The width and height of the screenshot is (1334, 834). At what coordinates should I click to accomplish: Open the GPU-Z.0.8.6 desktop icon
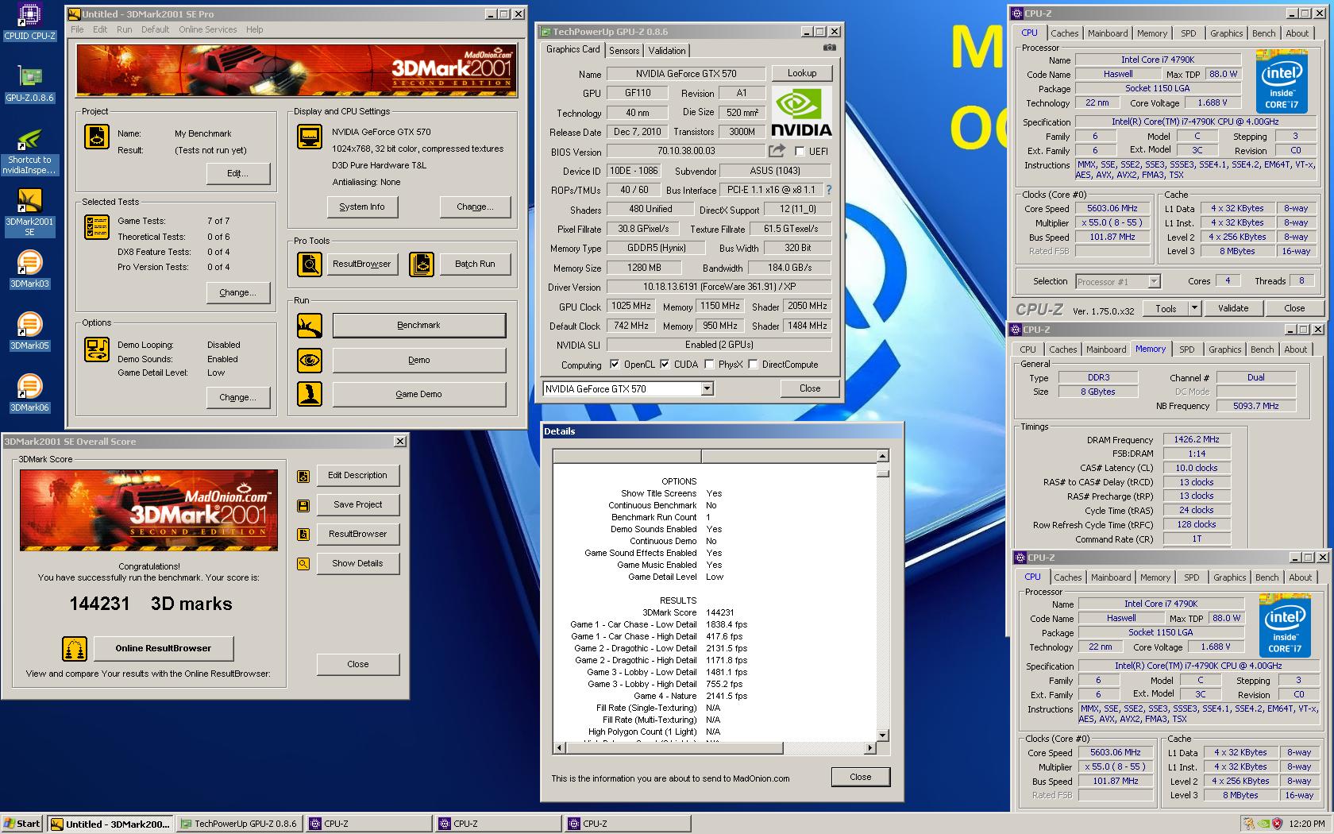(x=29, y=83)
